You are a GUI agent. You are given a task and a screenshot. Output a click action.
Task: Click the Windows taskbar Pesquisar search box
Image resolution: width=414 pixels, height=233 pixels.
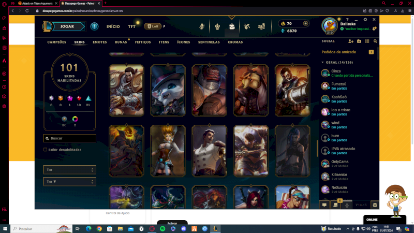coord(41,229)
